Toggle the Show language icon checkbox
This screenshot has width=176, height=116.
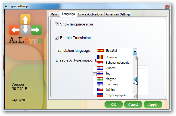tap(57, 24)
